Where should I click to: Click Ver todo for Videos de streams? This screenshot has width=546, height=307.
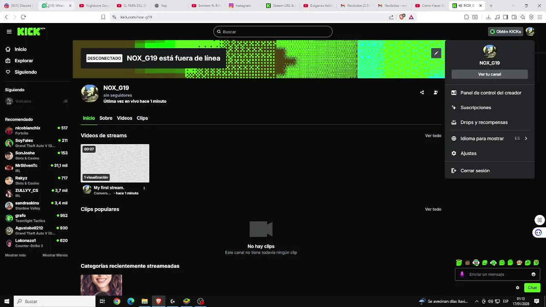tap(433, 136)
